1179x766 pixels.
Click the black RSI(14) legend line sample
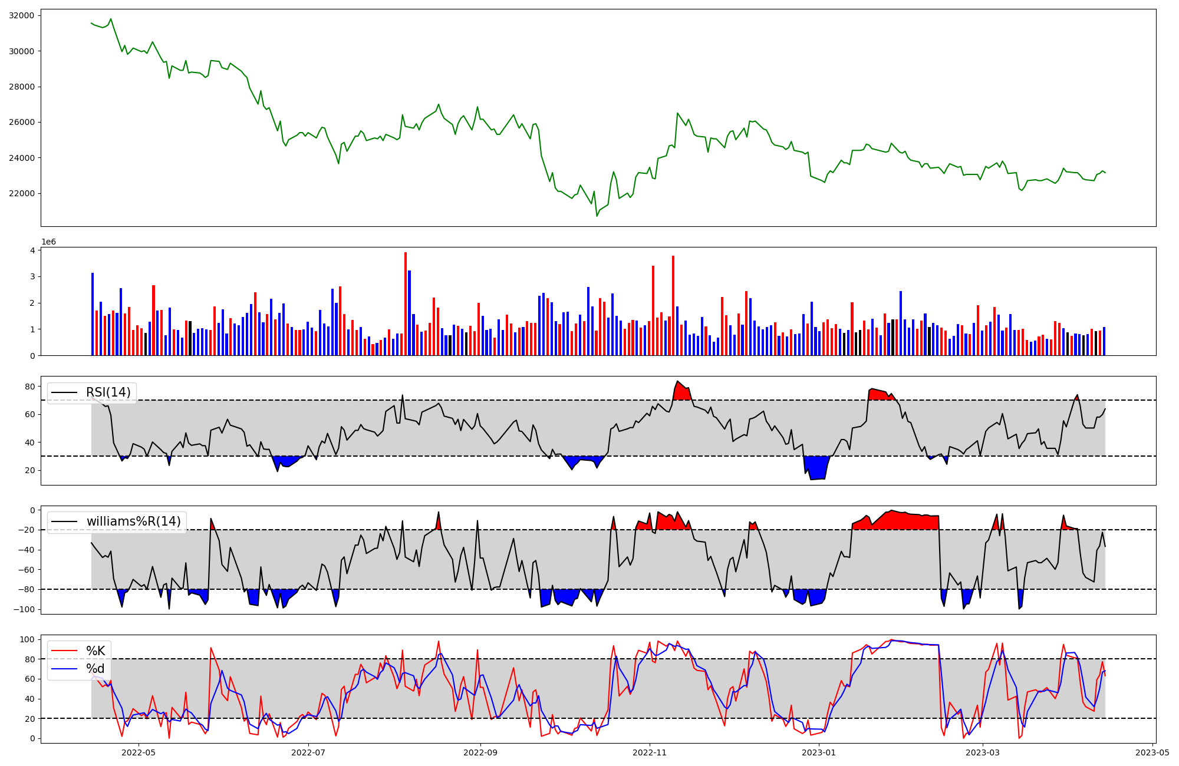tap(64, 392)
